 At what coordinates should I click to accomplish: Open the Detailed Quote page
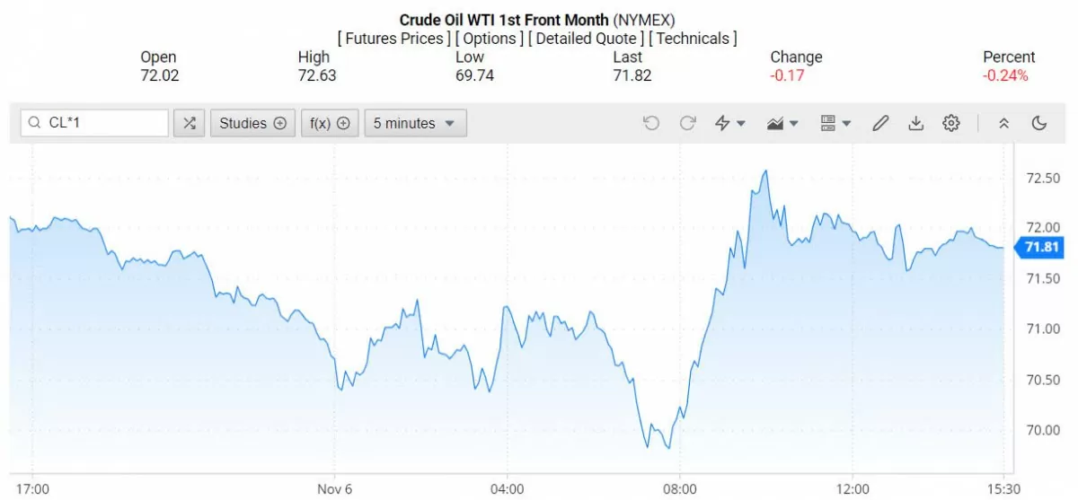[586, 39]
